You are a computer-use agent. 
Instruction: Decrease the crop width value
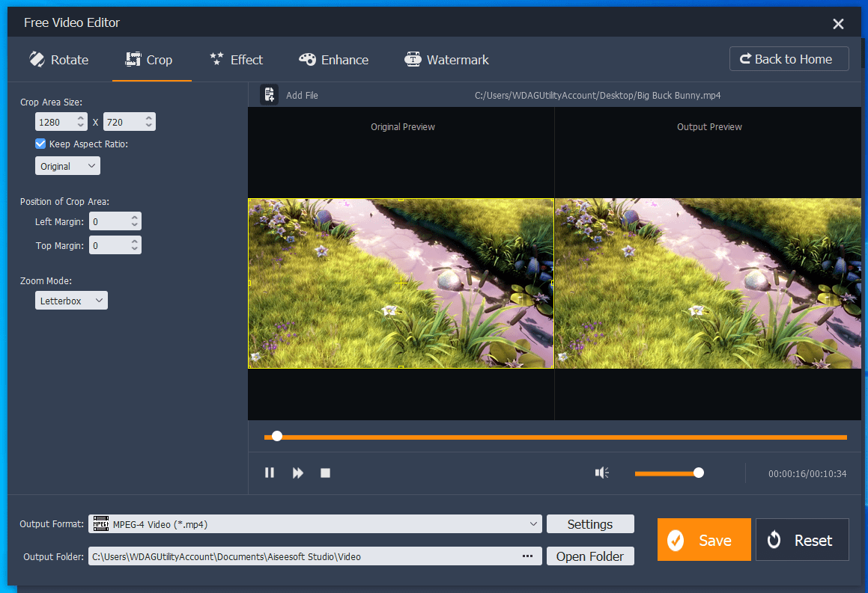[81, 126]
